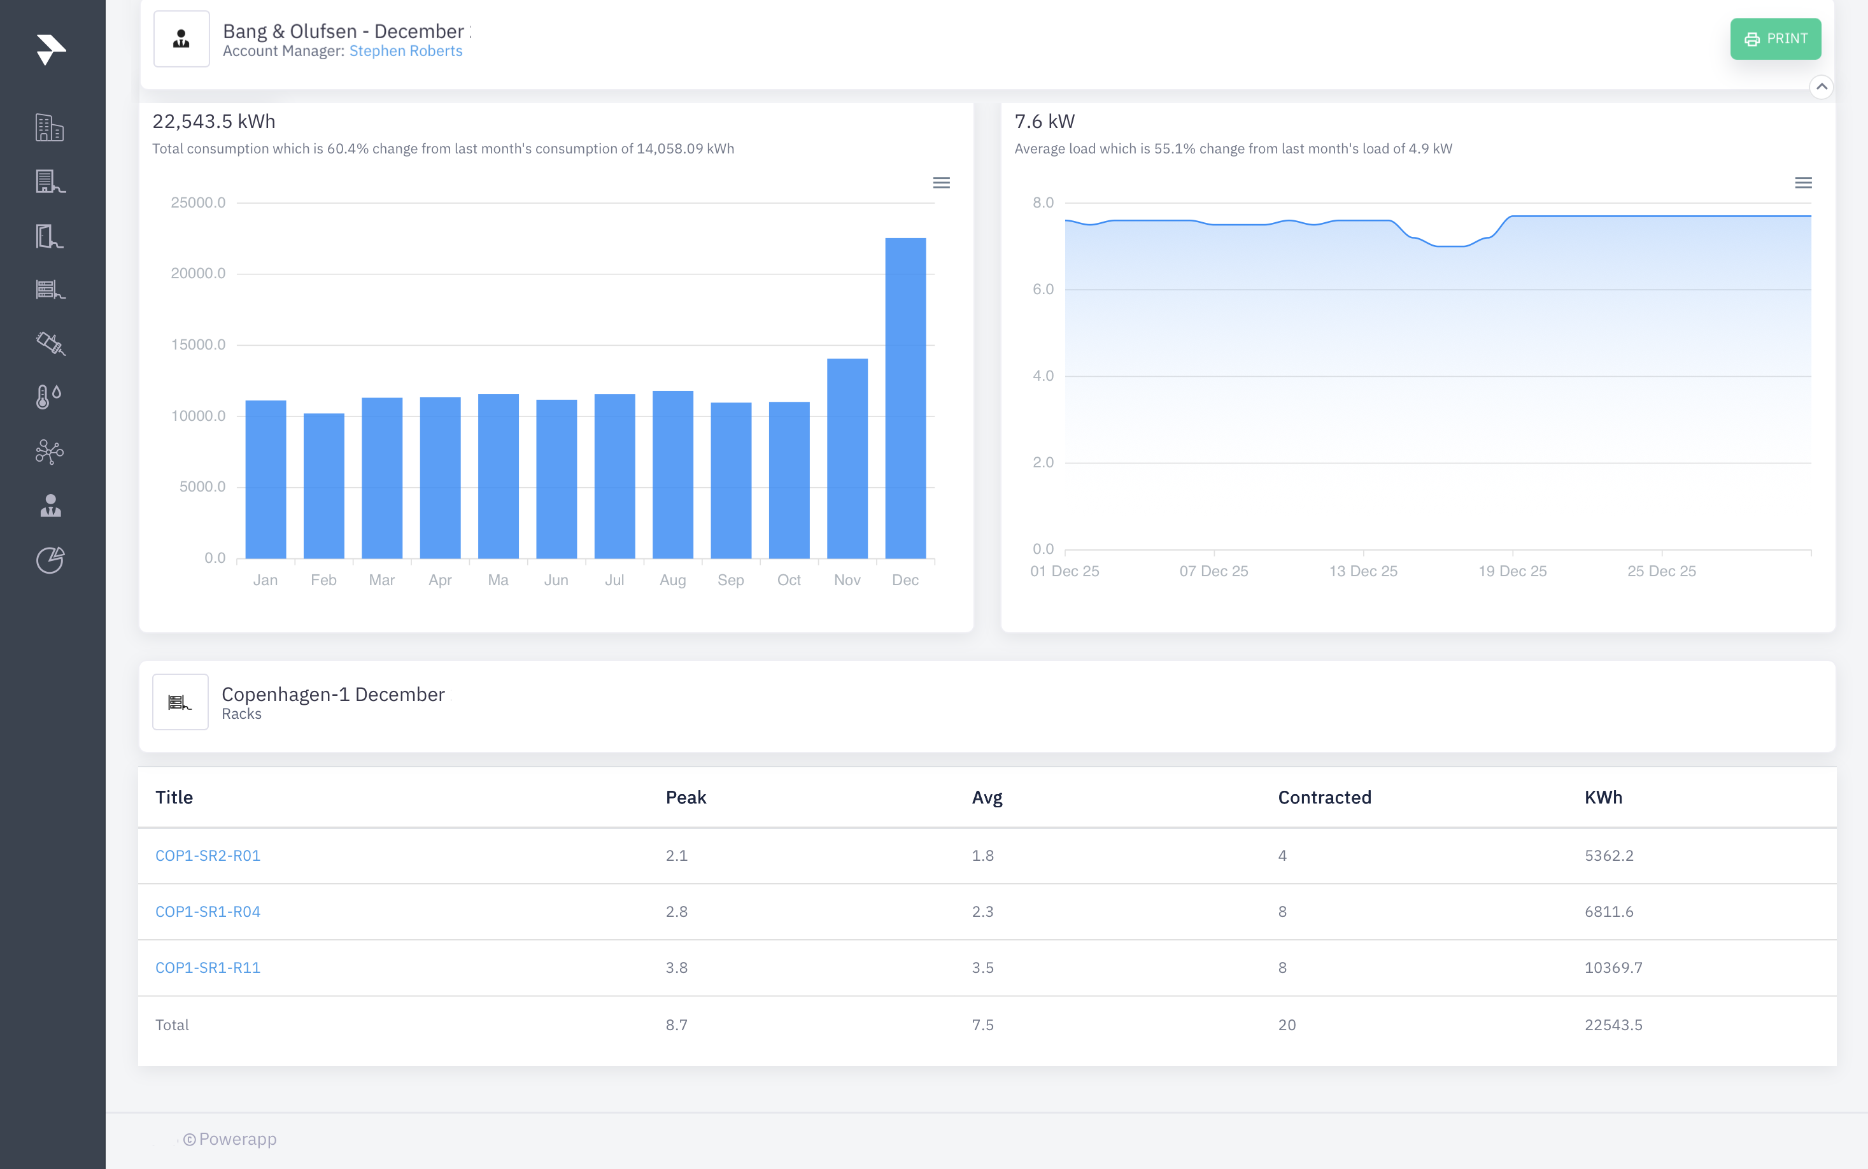1868x1169 pixels.
Task: Open the customers person sidebar icon
Action: pyautogui.click(x=50, y=506)
